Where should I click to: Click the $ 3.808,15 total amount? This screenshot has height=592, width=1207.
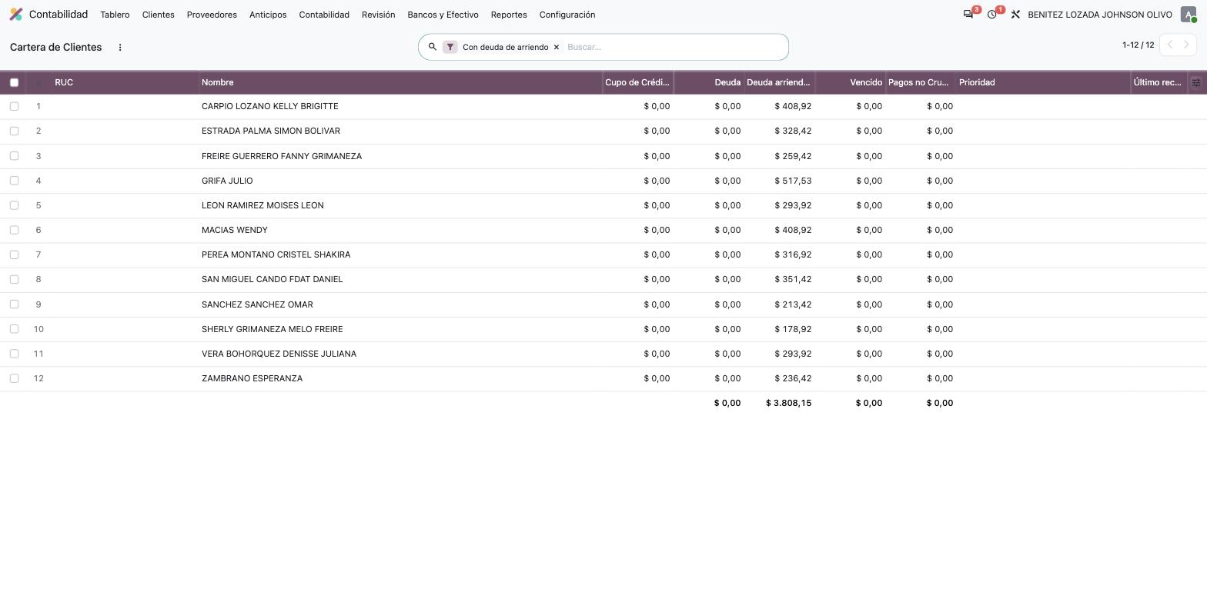pos(788,403)
